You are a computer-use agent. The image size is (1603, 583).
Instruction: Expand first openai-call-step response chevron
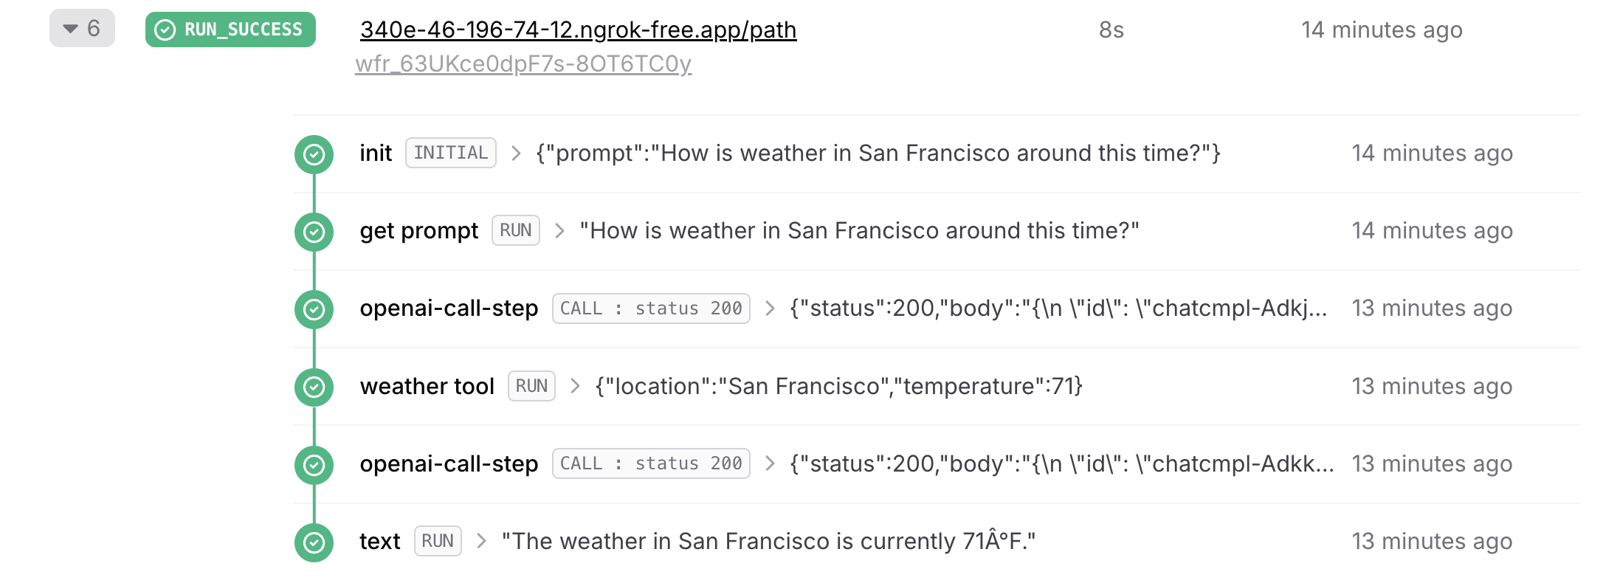770,308
